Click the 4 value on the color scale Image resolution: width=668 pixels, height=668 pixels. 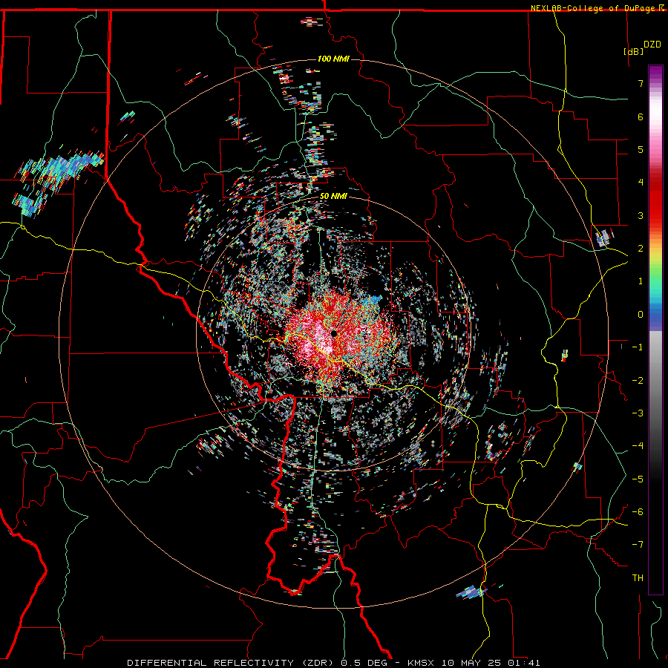pos(641,183)
